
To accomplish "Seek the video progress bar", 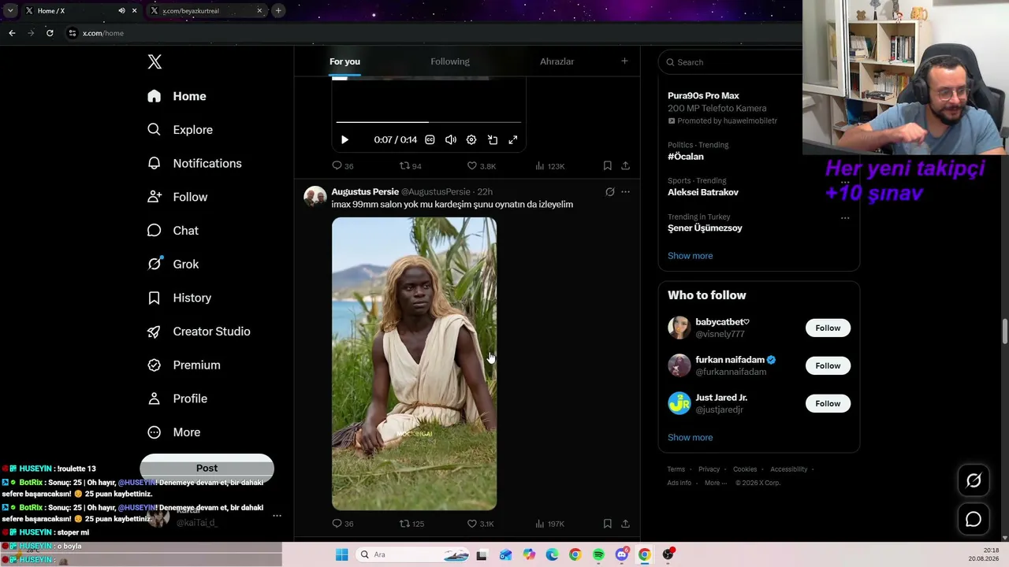I will [429, 122].
